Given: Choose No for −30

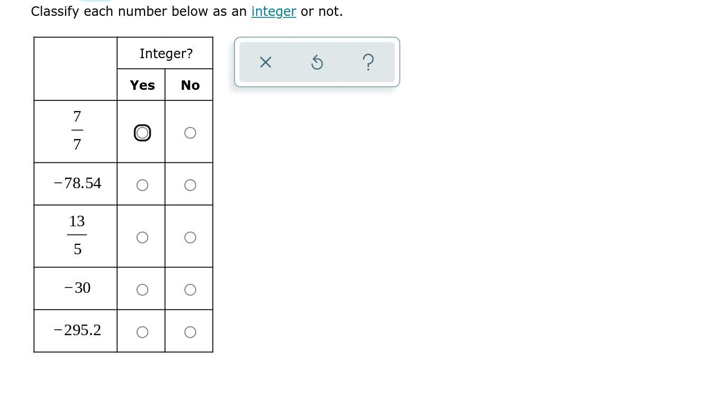Looking at the screenshot, I should click(190, 290).
